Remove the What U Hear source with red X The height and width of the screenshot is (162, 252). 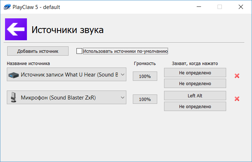(x=237, y=76)
